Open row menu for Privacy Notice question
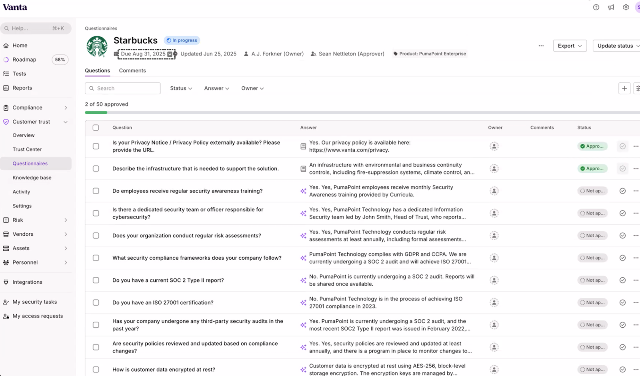 [x=636, y=146]
